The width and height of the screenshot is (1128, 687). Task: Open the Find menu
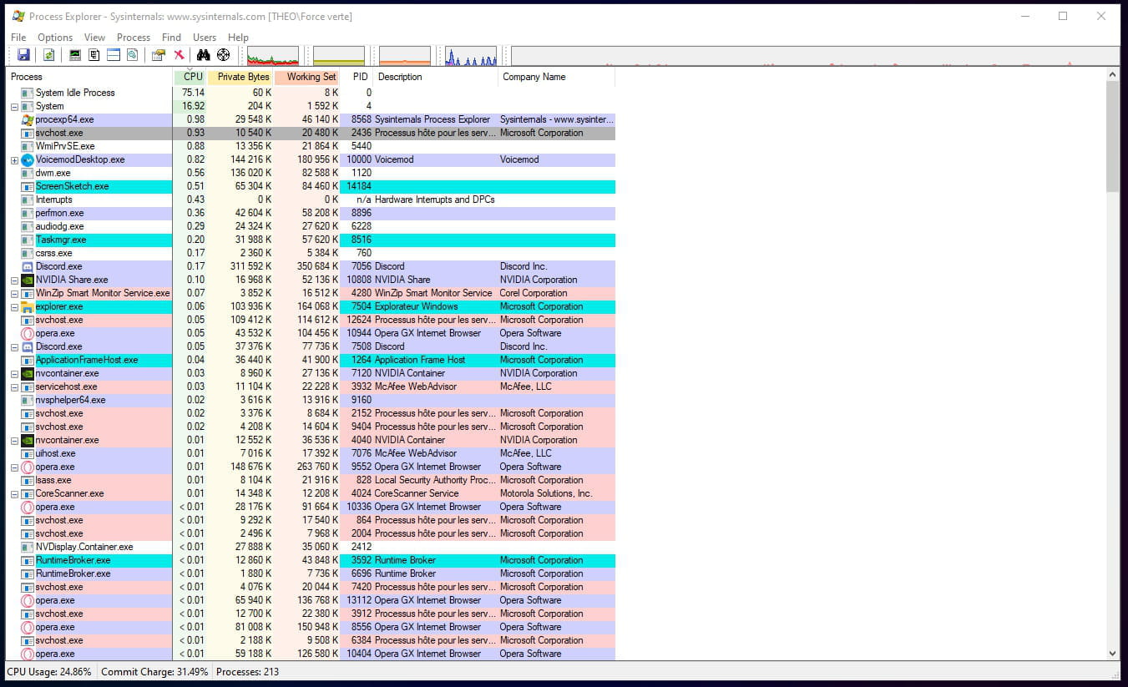point(171,38)
